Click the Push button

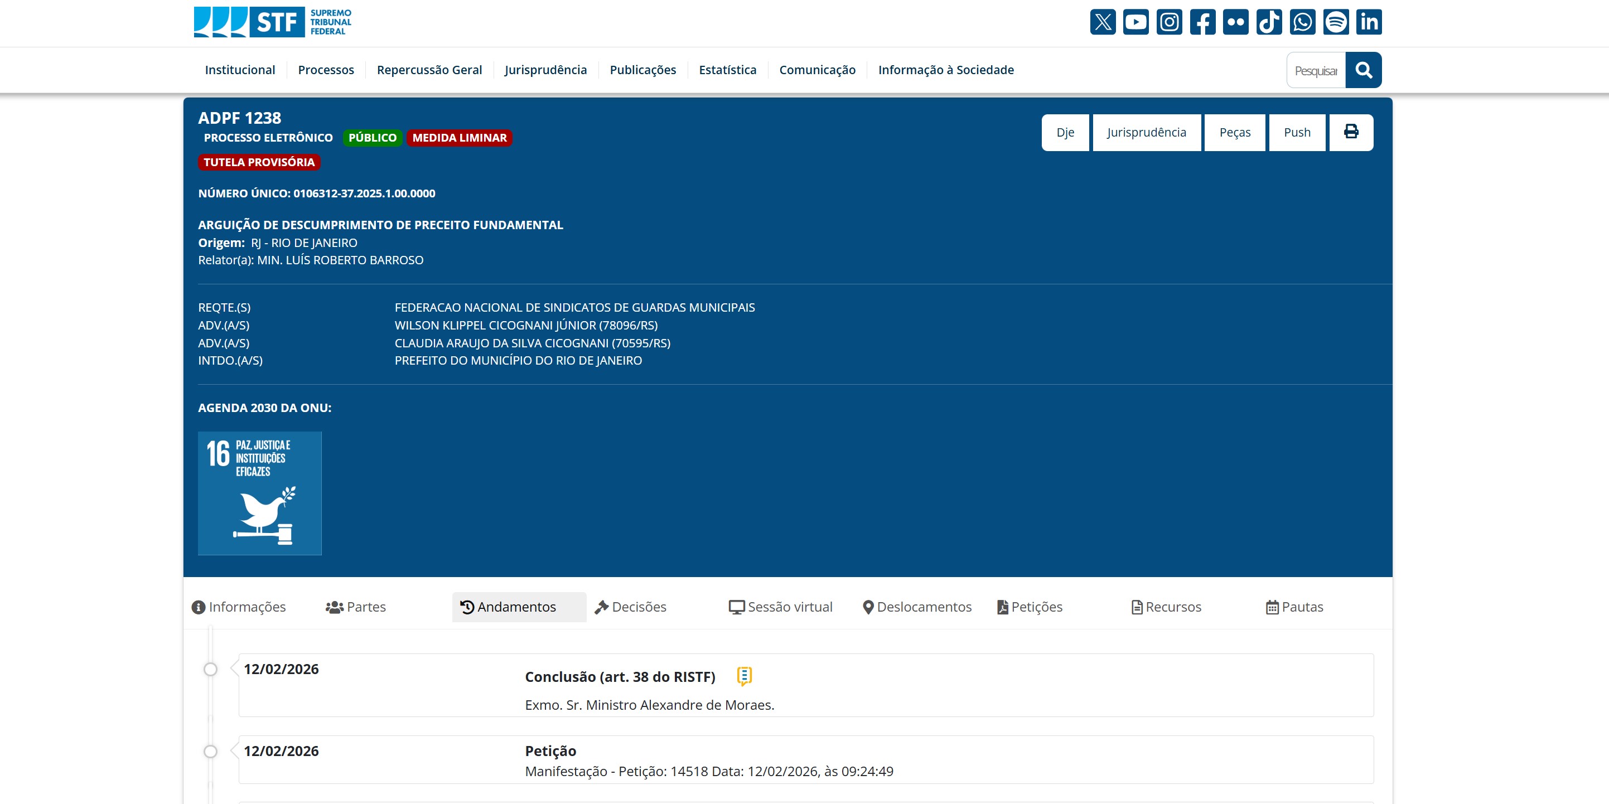[1297, 132]
